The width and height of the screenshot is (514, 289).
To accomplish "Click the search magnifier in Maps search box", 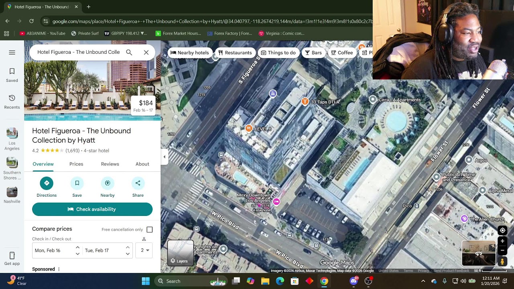I will pos(129,52).
